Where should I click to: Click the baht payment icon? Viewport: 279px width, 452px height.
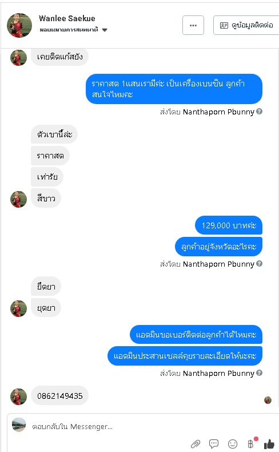point(251,443)
